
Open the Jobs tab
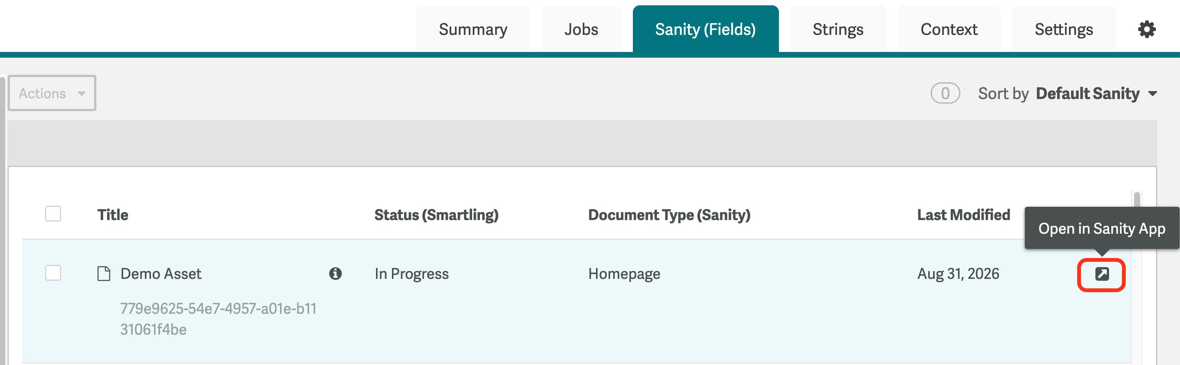tap(581, 29)
